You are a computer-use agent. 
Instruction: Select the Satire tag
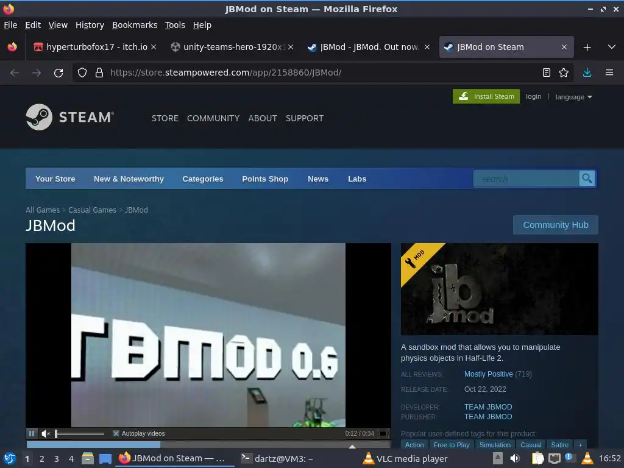tap(559, 445)
